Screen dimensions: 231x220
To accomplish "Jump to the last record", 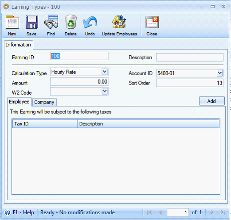I will [x=223, y=212].
